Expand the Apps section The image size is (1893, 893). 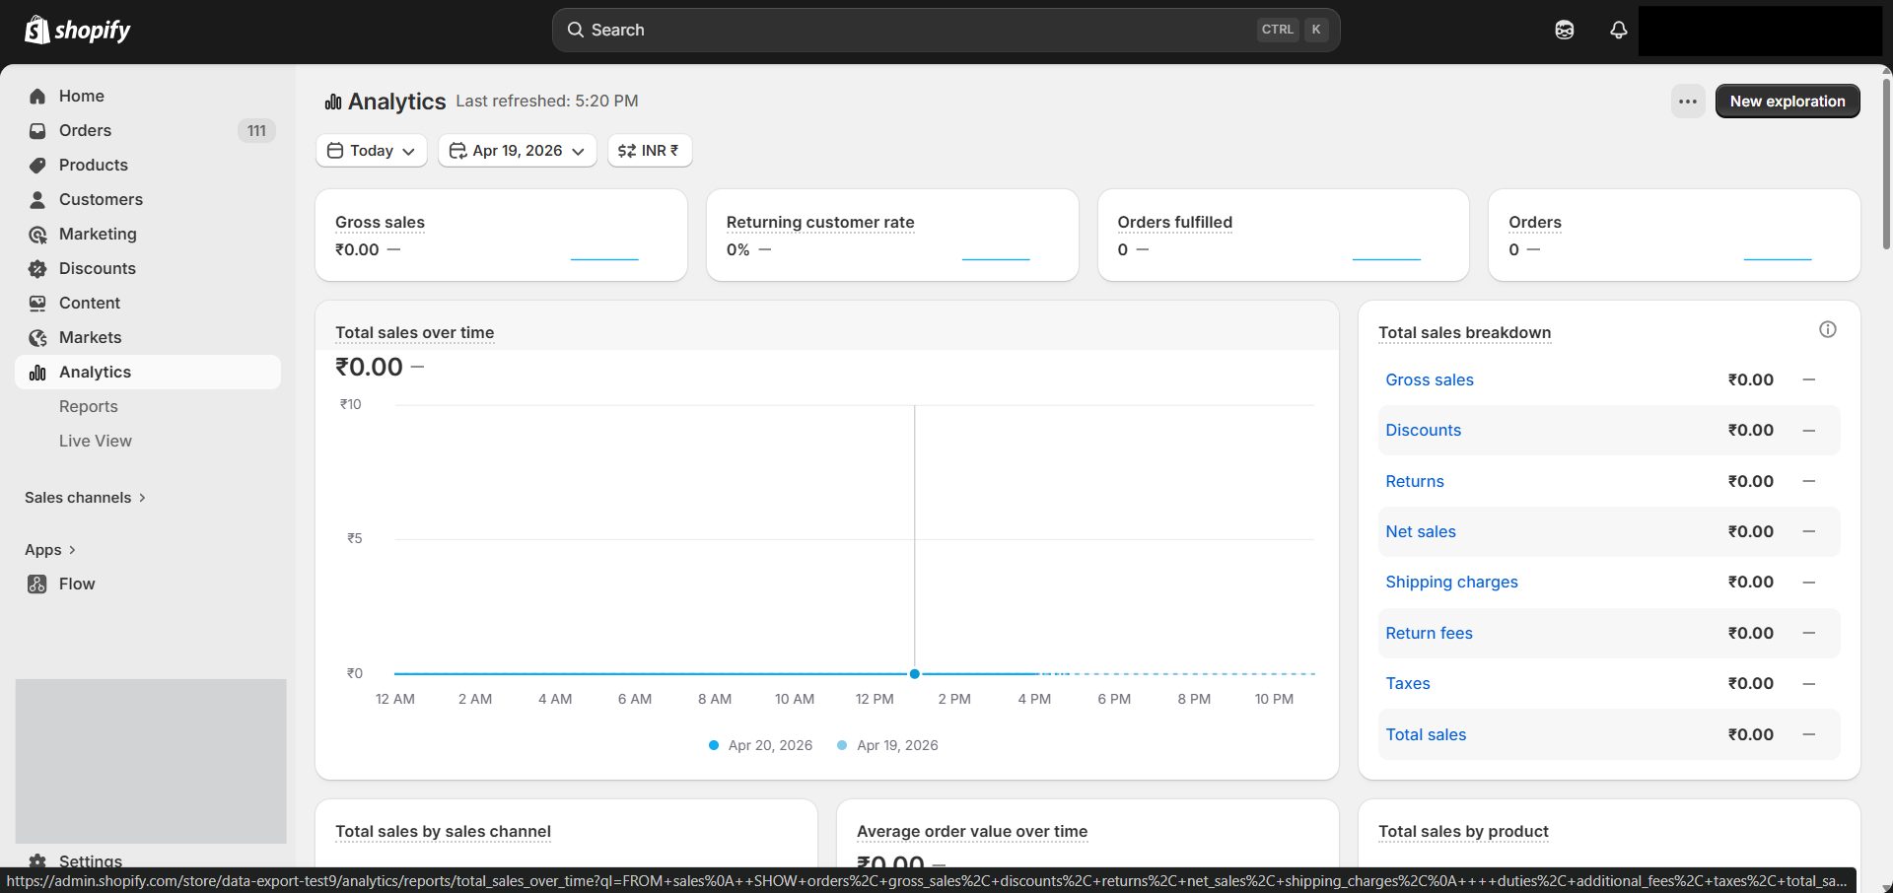[50, 549]
